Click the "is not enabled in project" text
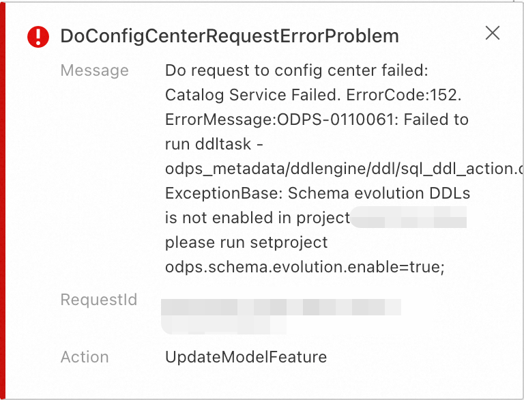The height and width of the screenshot is (400, 524). click(x=257, y=218)
